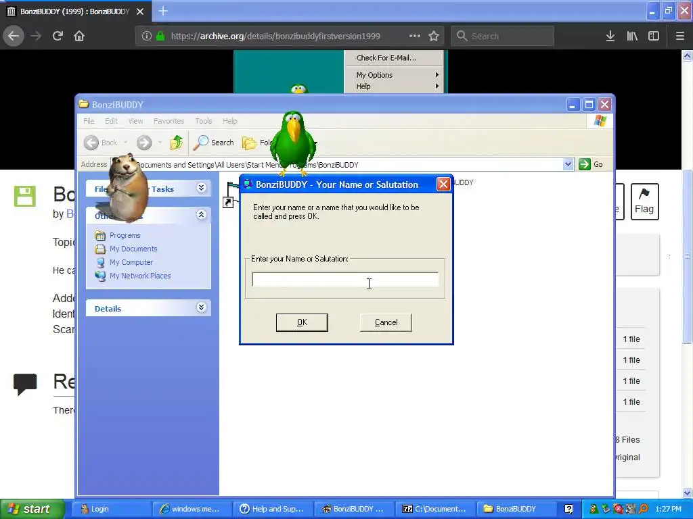Collapse File and Folder Tasks panel
This screenshot has height=519, width=693.
tap(201, 188)
